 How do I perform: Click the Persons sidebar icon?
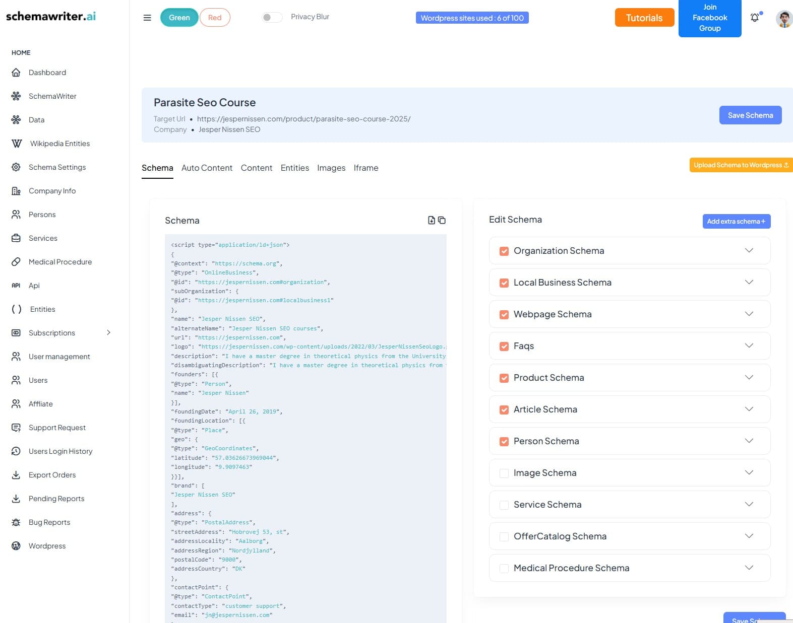tap(16, 215)
